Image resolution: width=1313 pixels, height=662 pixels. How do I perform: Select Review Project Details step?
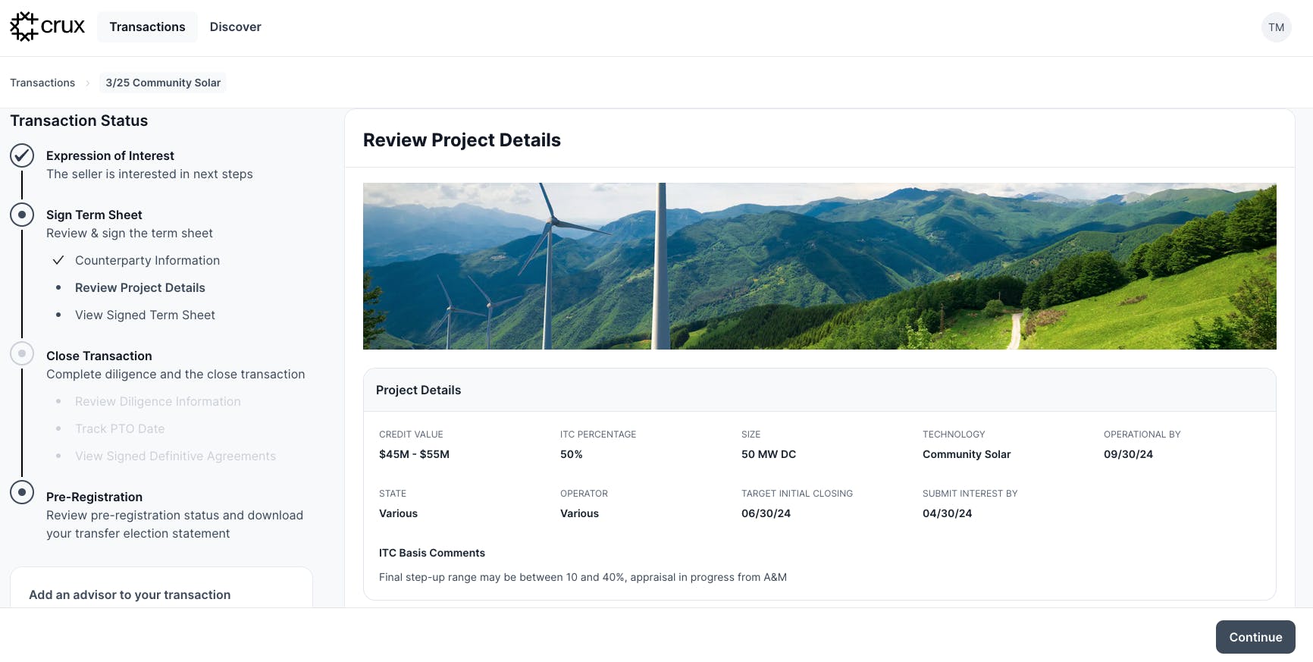[x=139, y=287]
